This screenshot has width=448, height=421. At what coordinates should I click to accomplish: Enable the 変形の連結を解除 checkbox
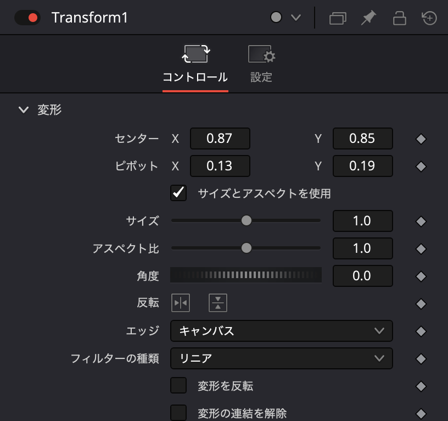pyautogui.click(x=178, y=412)
